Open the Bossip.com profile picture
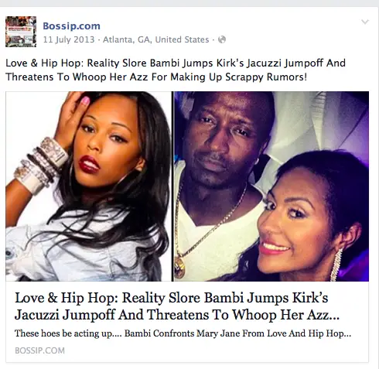Screen dimensions: 379x369 pyautogui.click(x=21, y=32)
